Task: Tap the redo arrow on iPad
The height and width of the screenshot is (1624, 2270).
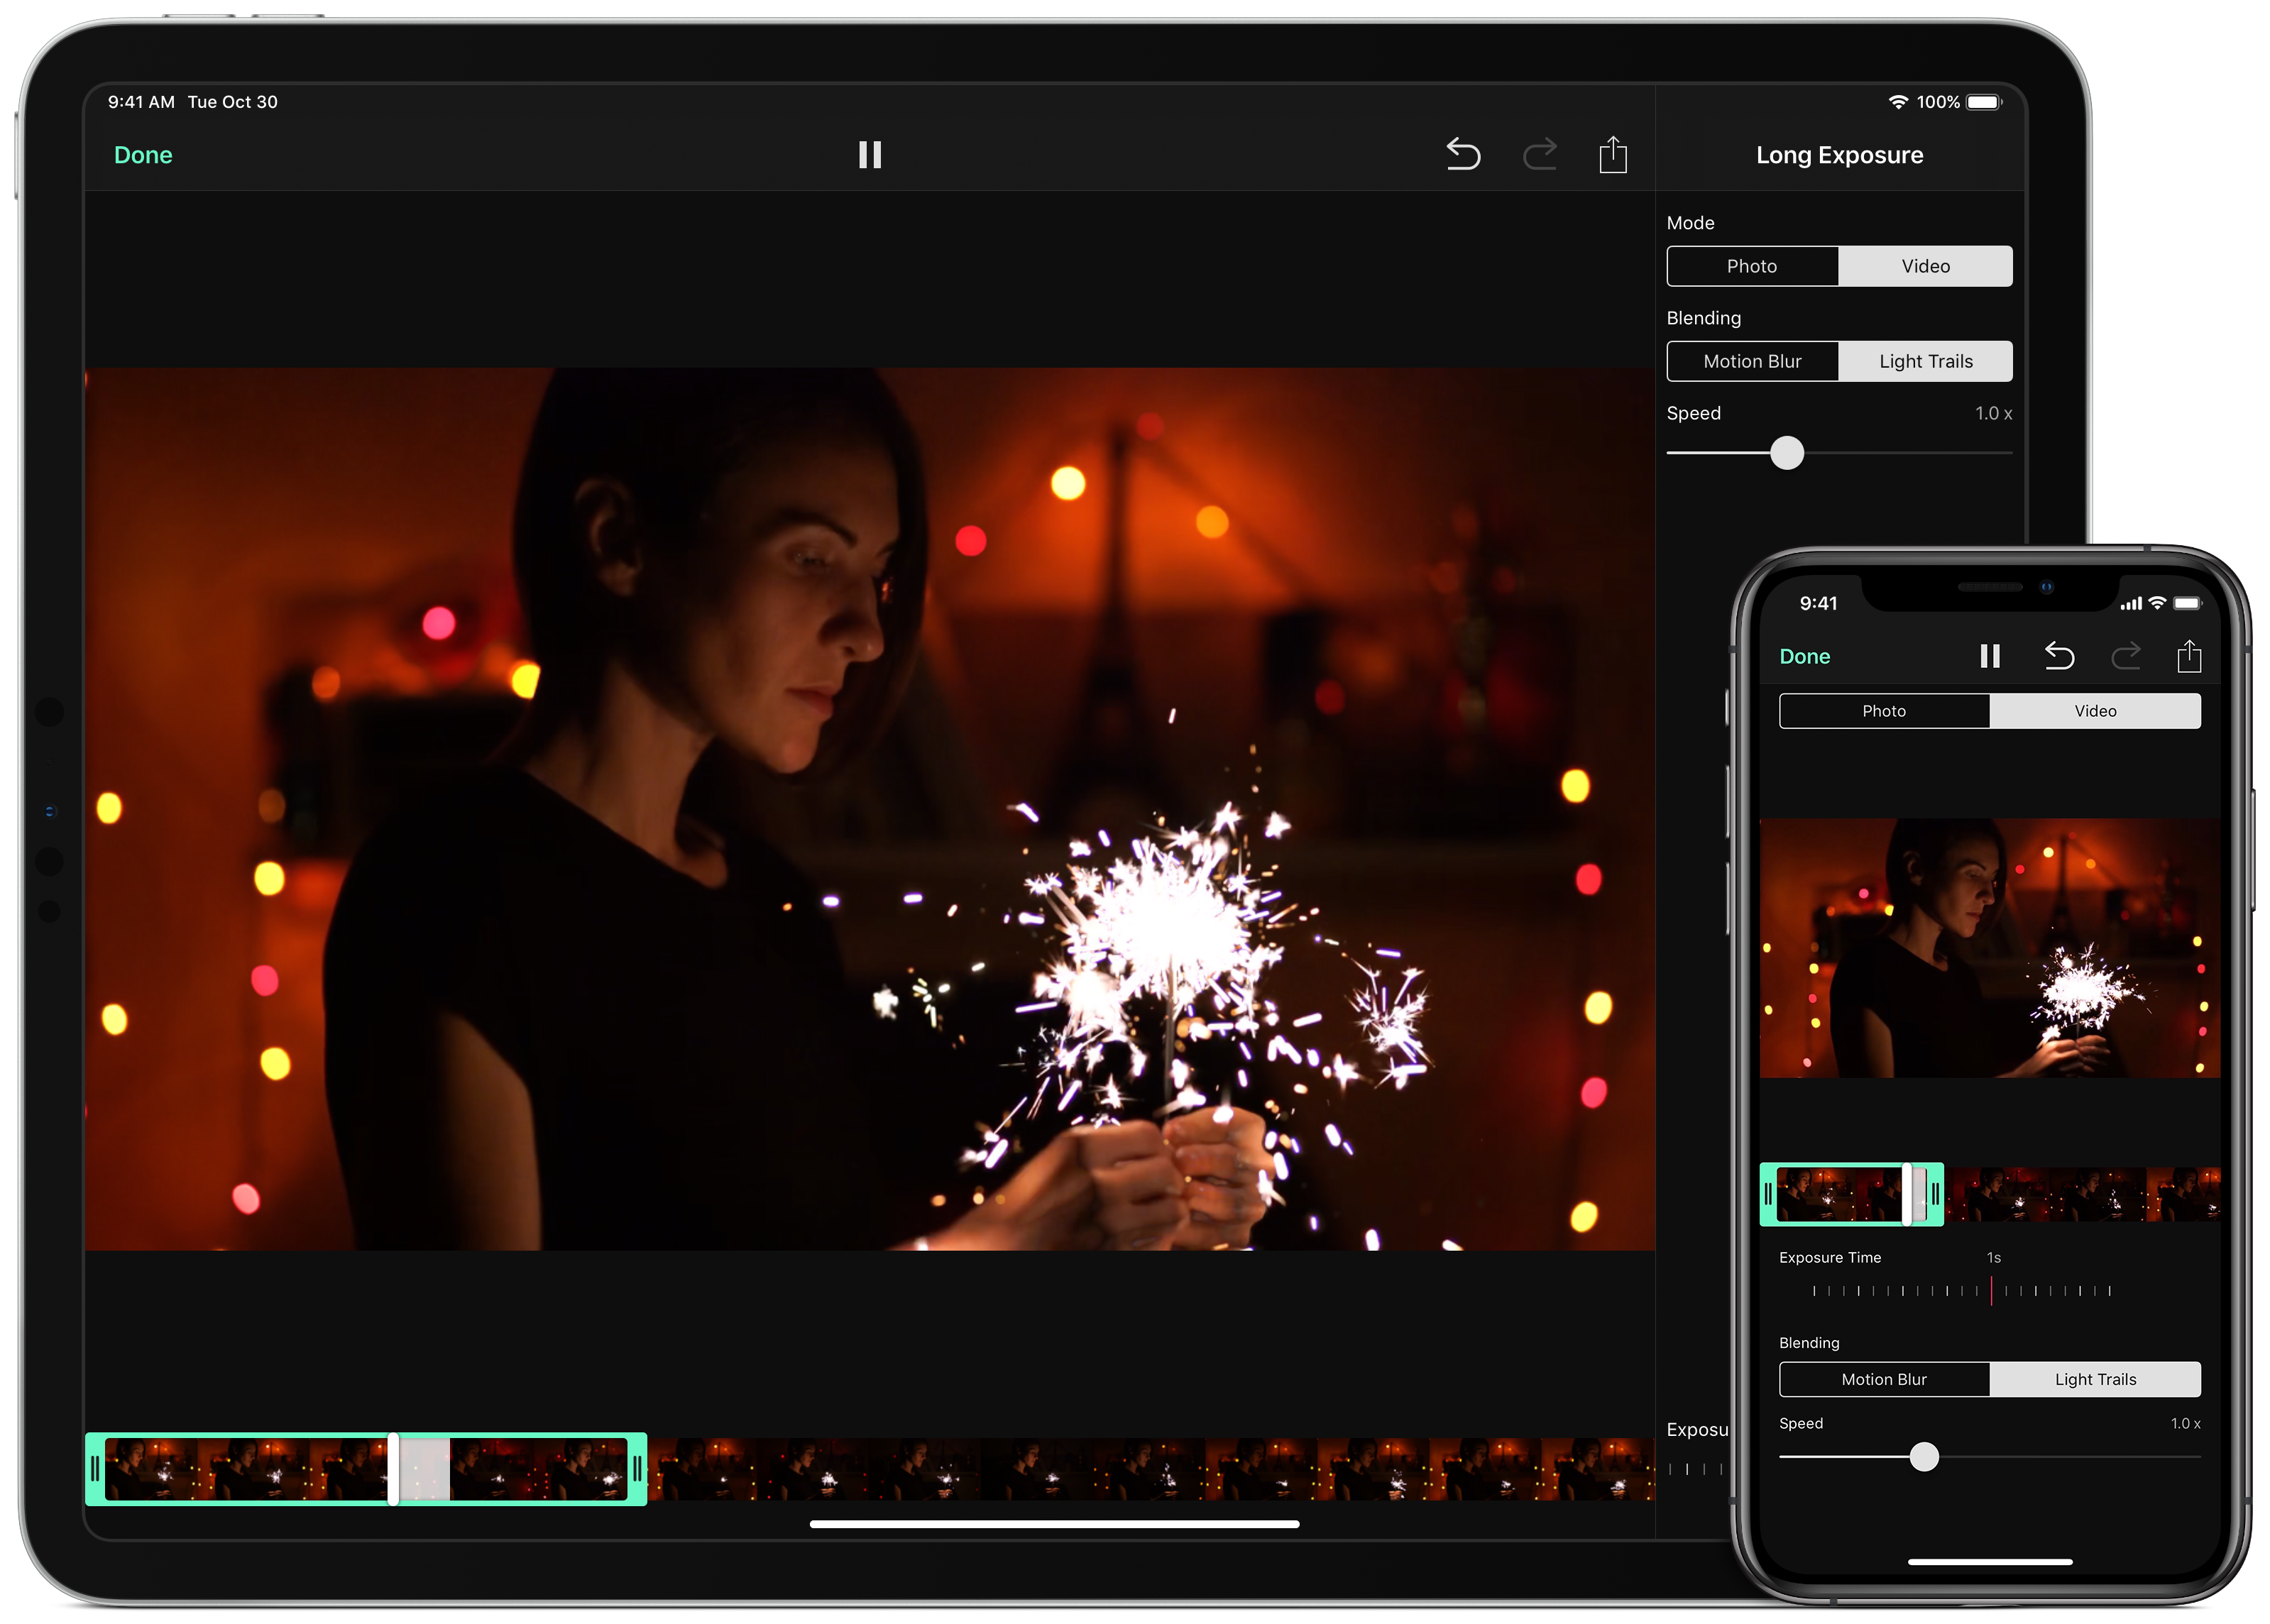Action: [x=1539, y=155]
